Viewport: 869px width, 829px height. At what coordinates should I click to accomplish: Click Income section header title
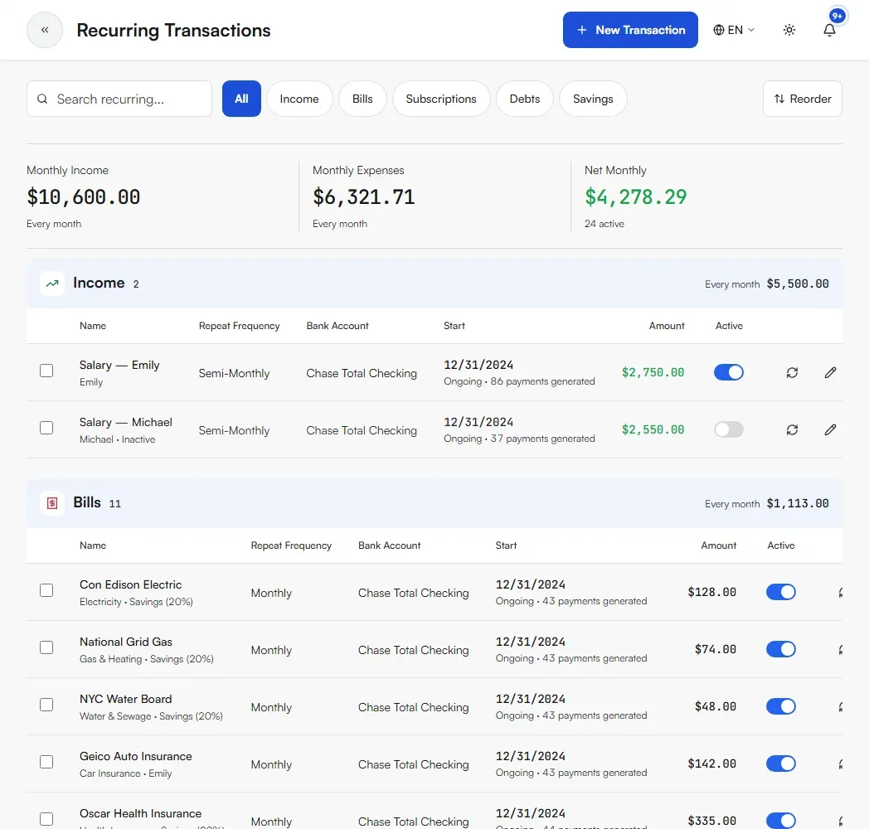point(99,283)
